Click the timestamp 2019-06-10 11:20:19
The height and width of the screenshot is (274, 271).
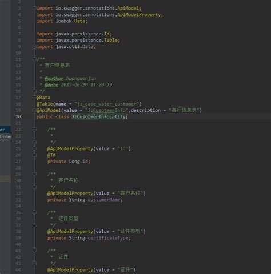[x=86, y=85]
